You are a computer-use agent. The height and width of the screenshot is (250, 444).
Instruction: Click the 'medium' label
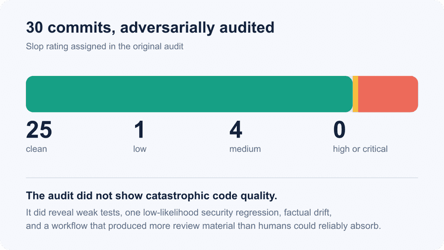coord(245,149)
